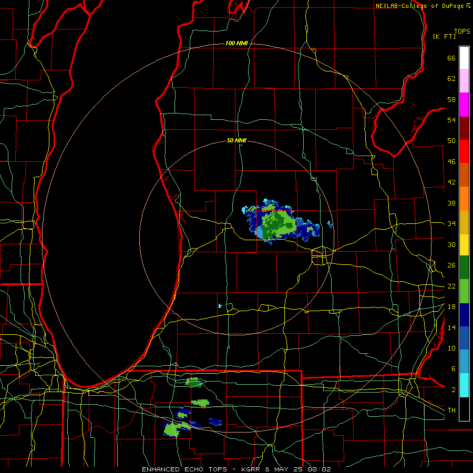Click the '100 NMI' range ring label
The width and height of the screenshot is (473, 473).
237,43
